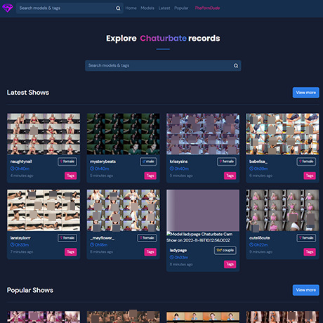Open the babelisa_ show thumbnail
The width and height of the screenshot is (323, 323).
coord(282,134)
